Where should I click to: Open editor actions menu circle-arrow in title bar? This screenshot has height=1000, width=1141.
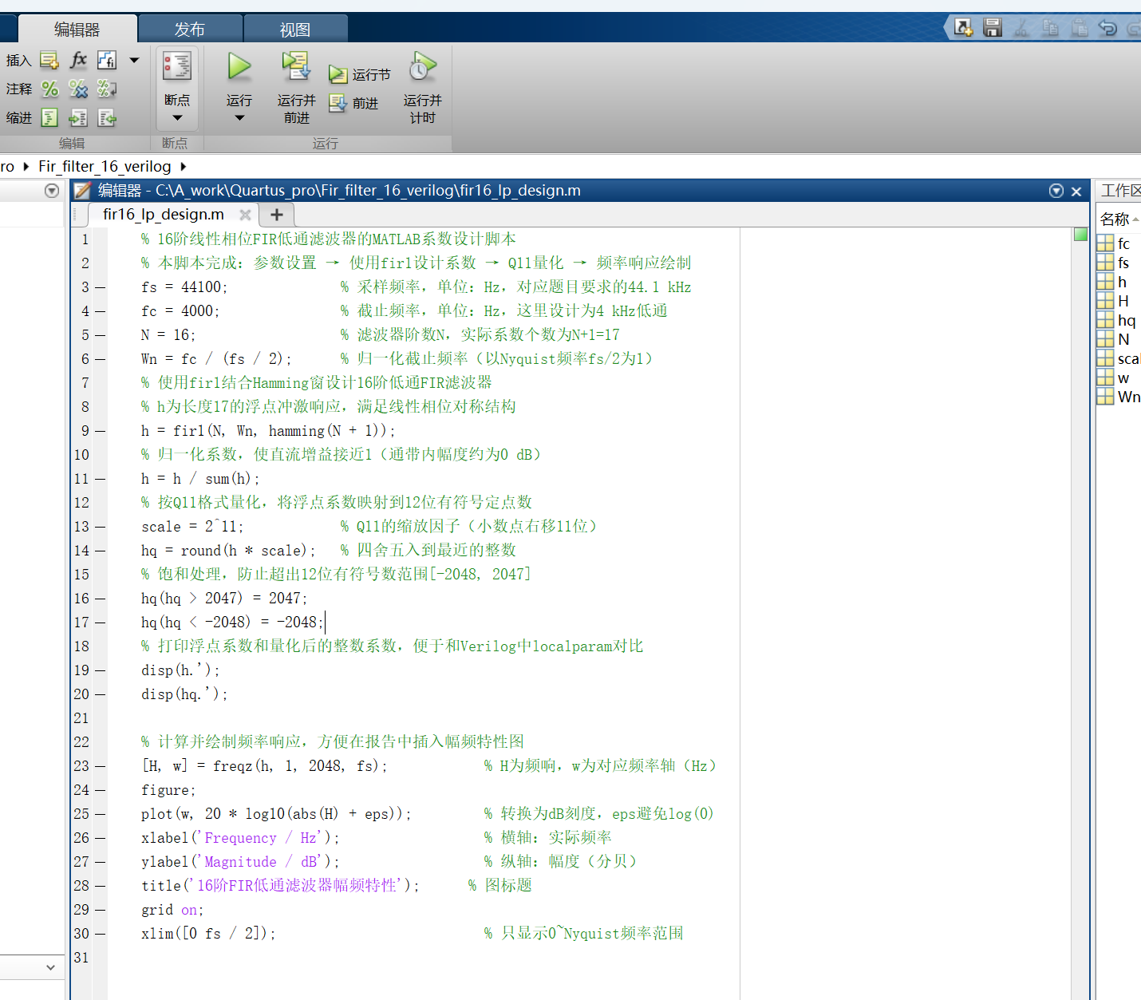point(1056,191)
